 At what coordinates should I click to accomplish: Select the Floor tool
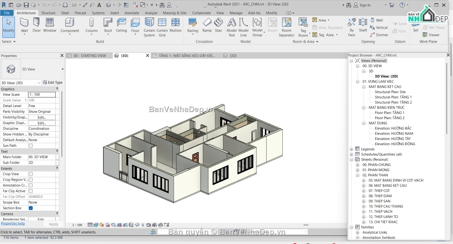click(135, 26)
